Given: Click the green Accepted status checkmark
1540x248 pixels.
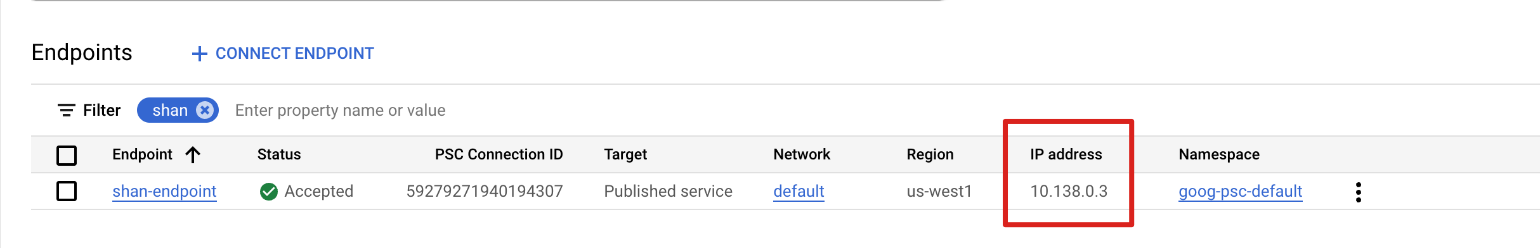Looking at the screenshot, I should (x=269, y=192).
